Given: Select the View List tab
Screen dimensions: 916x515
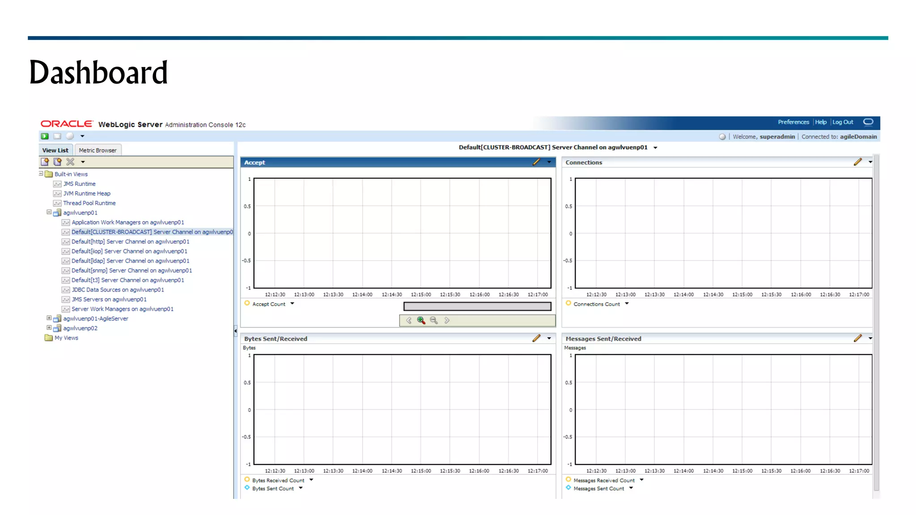Looking at the screenshot, I should (55, 150).
